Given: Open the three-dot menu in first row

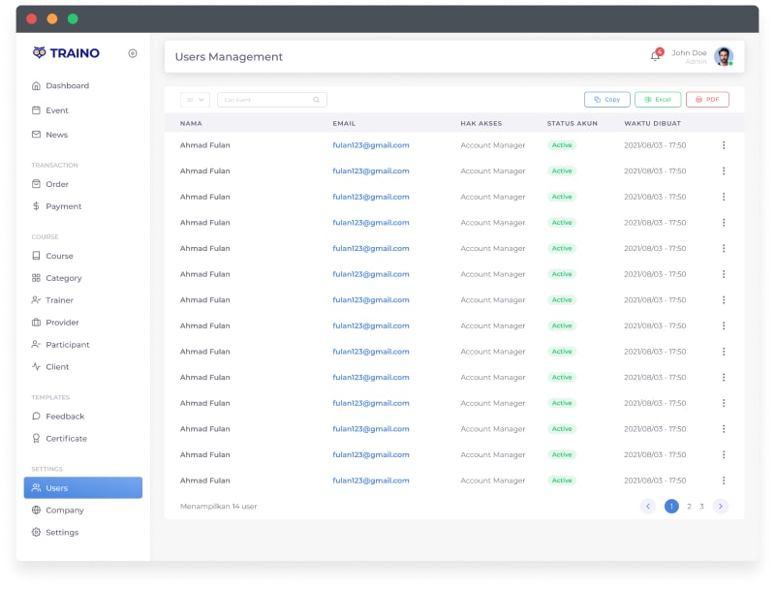Looking at the screenshot, I should pyautogui.click(x=723, y=145).
